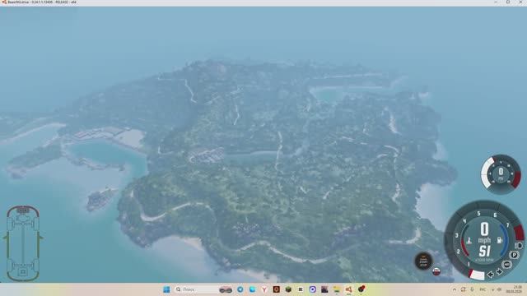Open the dark thumbnail taskbar app
The width and height of the screenshot is (527, 296).
point(324,289)
